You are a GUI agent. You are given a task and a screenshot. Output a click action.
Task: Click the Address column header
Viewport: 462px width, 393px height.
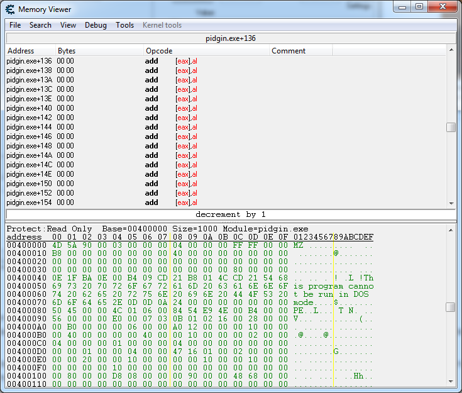coord(30,51)
